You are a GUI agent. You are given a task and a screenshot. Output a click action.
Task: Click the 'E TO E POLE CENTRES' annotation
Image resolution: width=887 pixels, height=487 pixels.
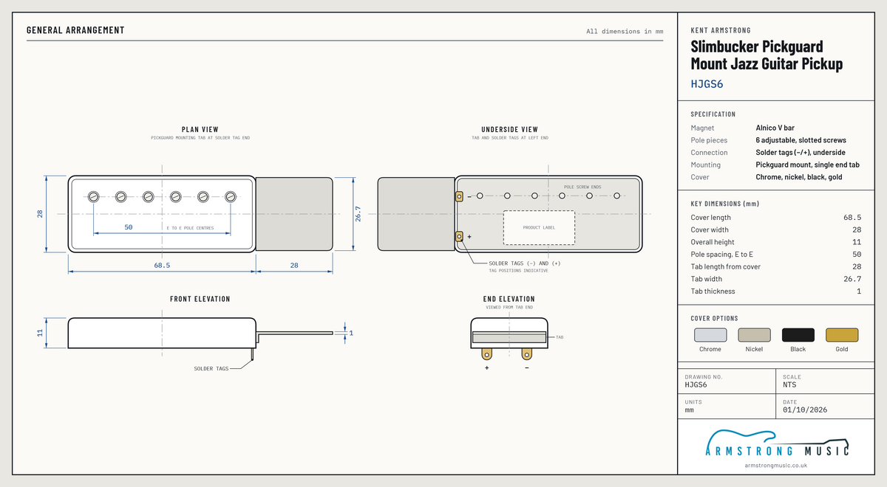coord(191,228)
